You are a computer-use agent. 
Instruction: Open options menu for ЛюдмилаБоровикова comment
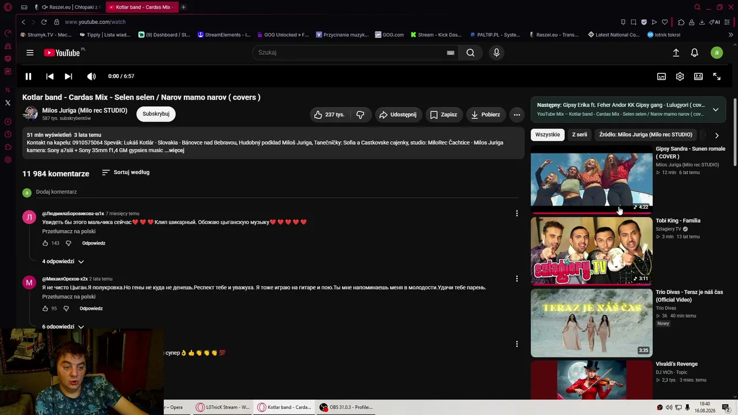tap(517, 213)
